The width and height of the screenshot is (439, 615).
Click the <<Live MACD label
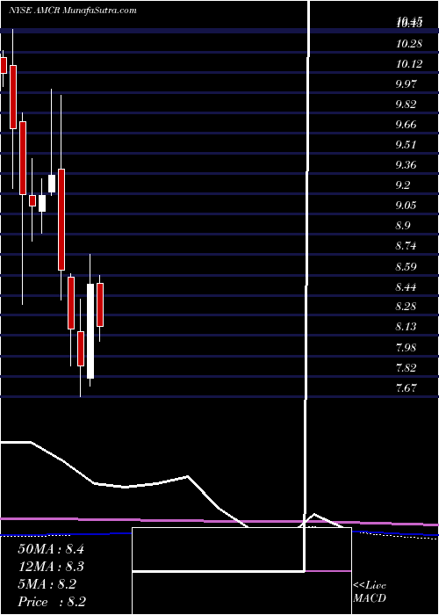coord(370,592)
